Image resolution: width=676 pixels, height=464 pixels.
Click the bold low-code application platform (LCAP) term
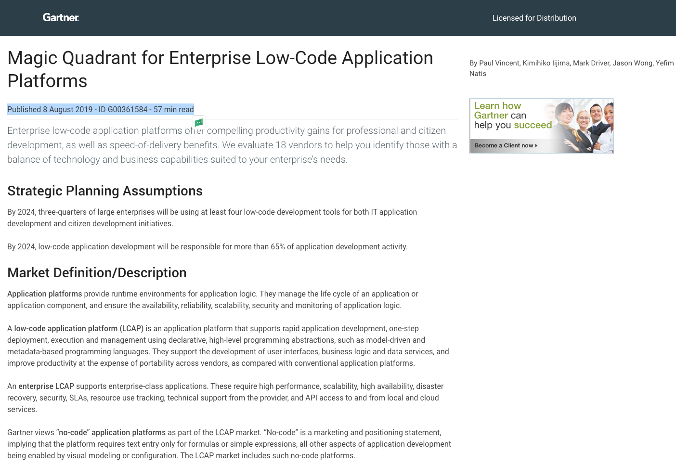pos(79,328)
